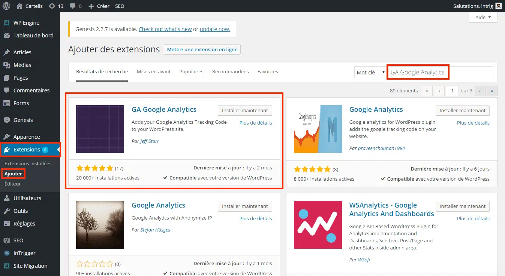Expand the Aide help dropdown
The width and height of the screenshot is (505, 276).
pos(483,17)
